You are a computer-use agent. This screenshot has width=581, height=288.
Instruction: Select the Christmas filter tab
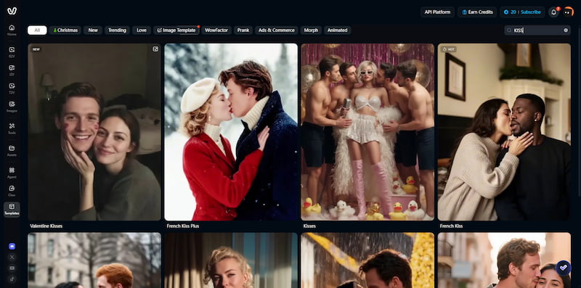[x=65, y=30]
